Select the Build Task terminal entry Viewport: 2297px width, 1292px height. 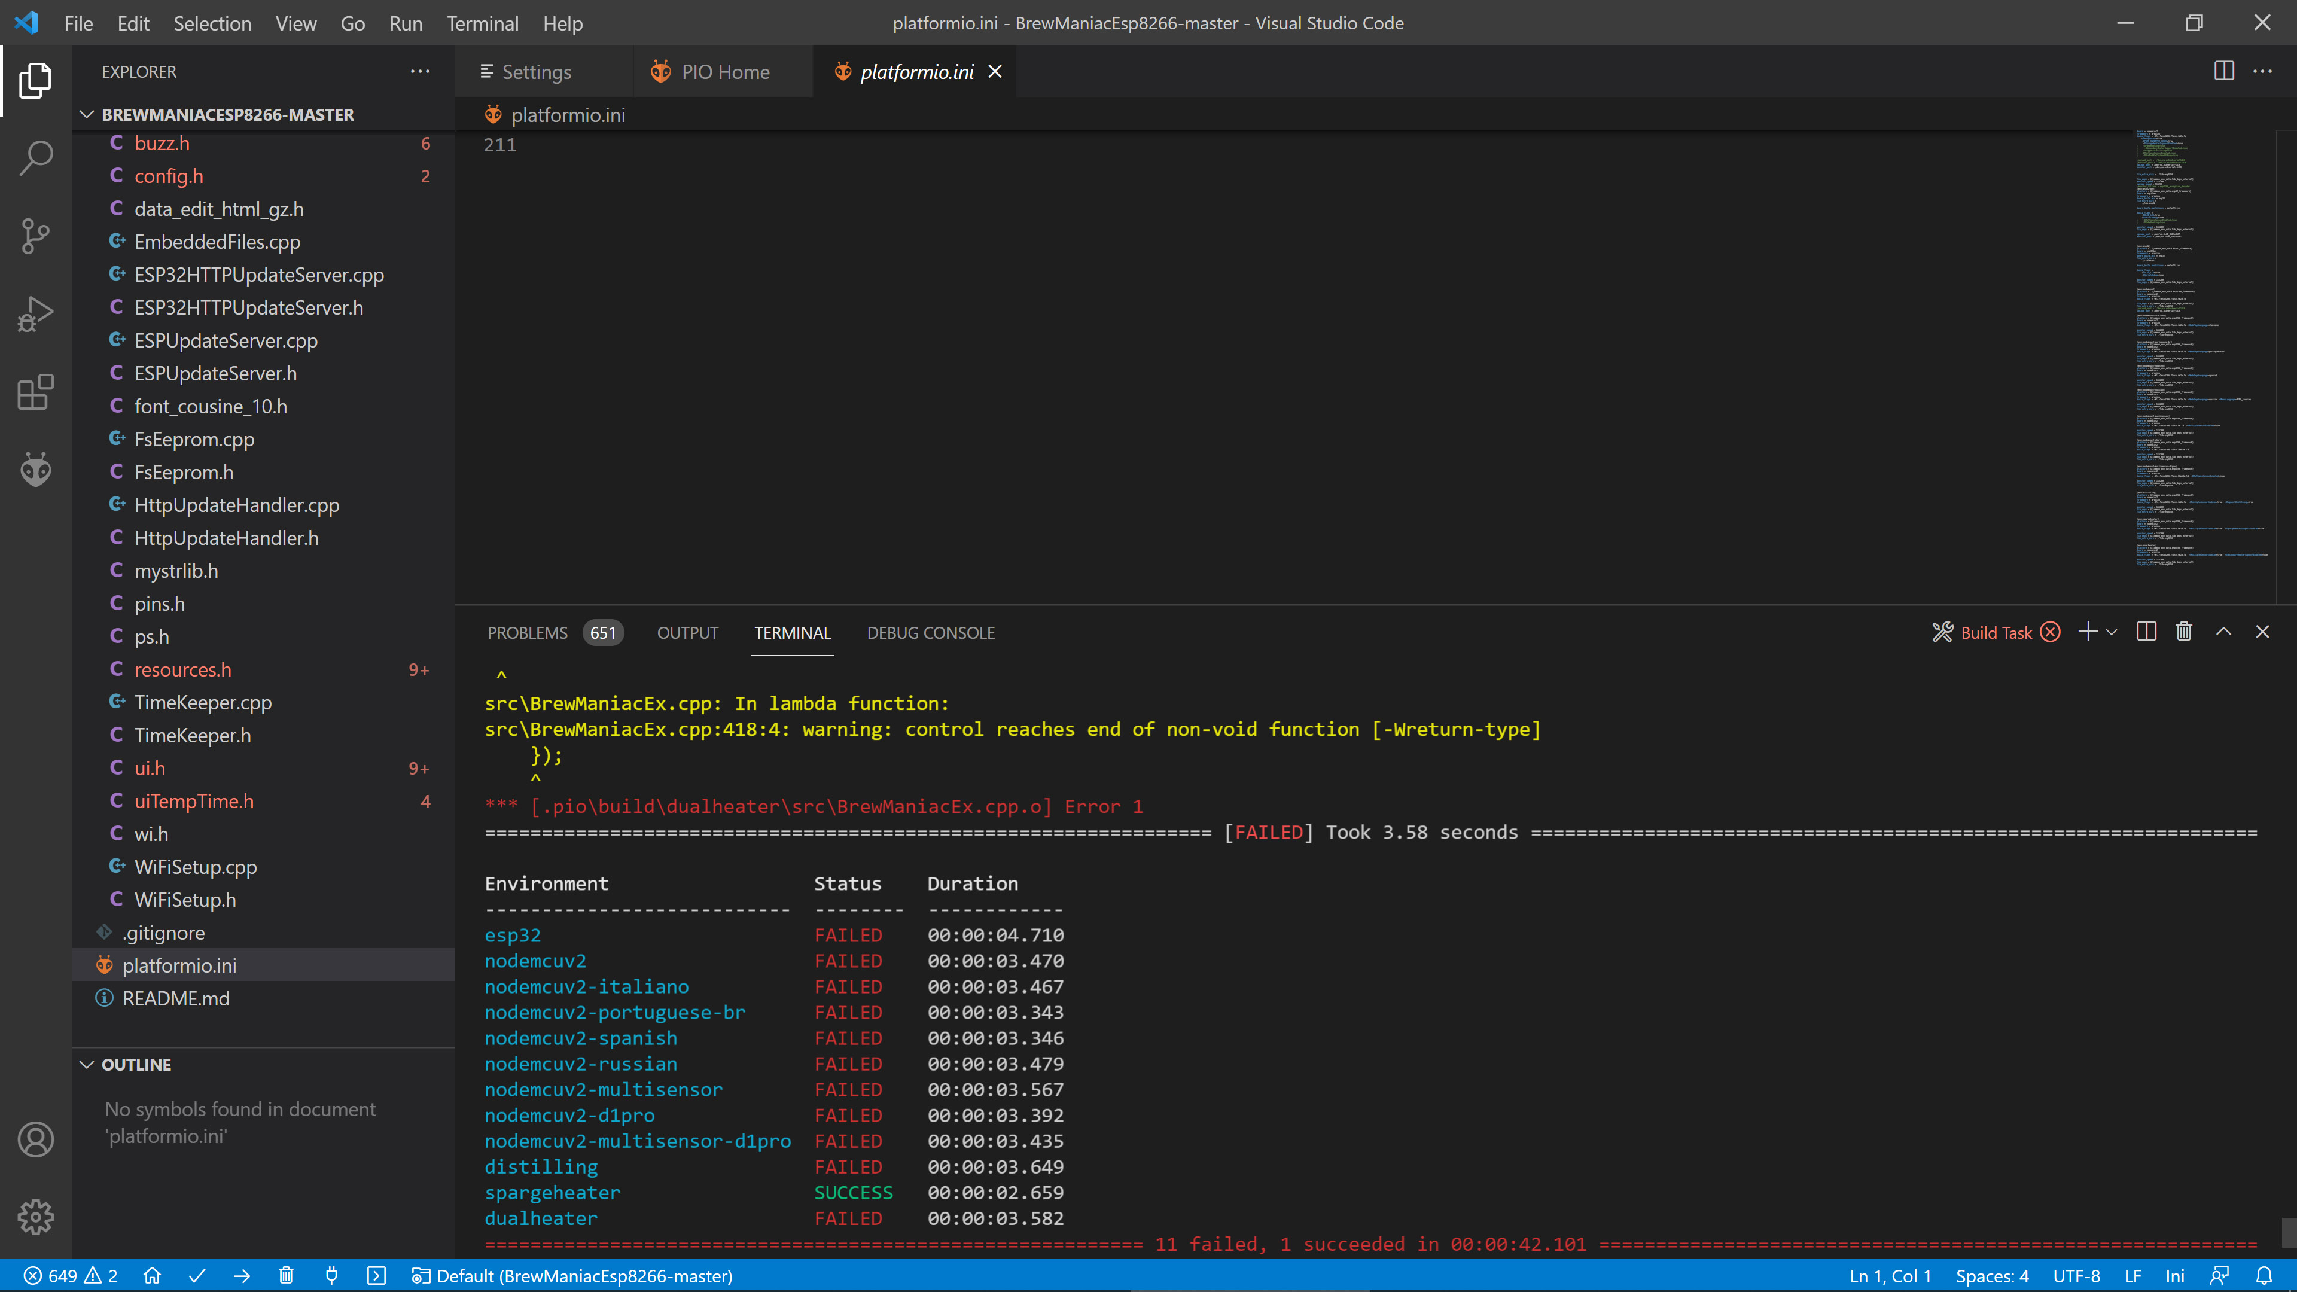pos(1996,632)
